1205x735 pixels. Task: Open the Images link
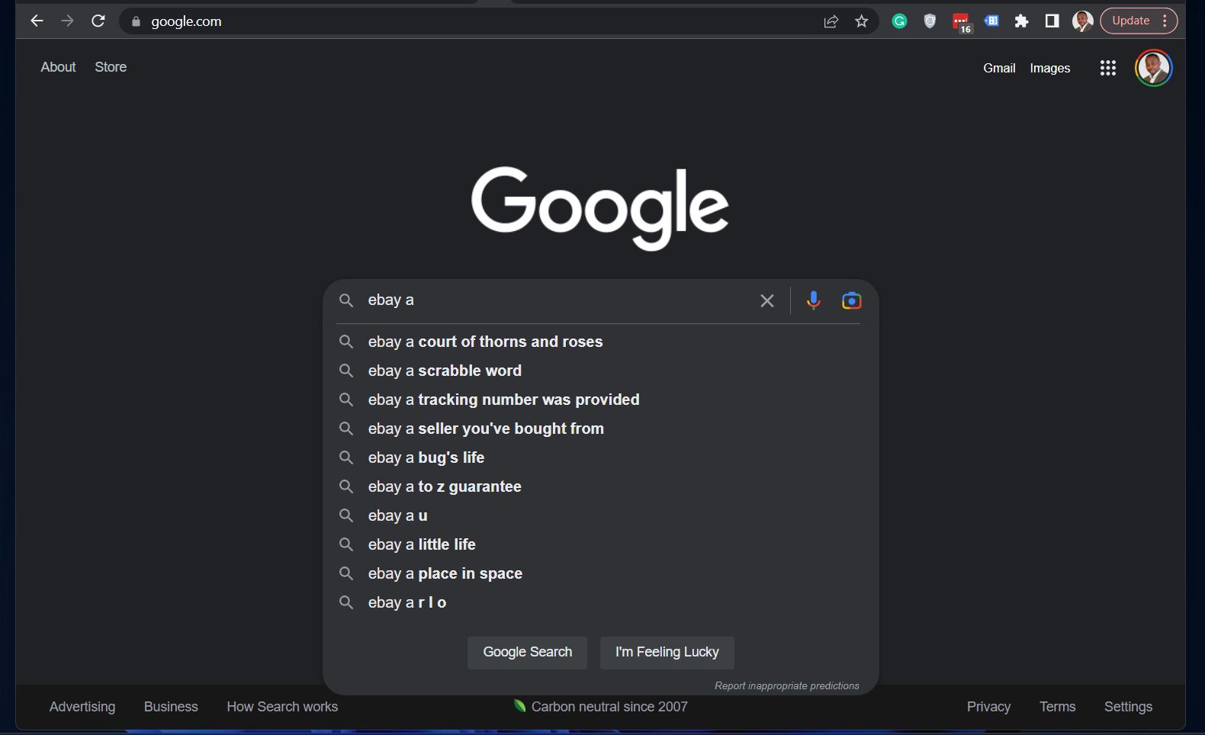click(1050, 69)
